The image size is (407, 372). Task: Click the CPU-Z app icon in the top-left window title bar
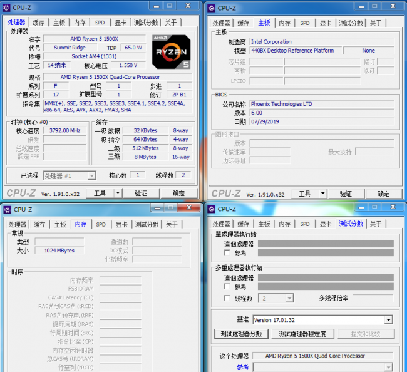coord(6,8)
